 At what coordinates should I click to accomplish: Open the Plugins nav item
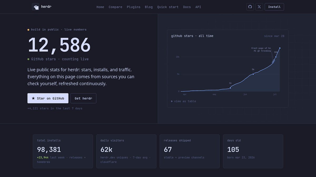[x=134, y=7]
